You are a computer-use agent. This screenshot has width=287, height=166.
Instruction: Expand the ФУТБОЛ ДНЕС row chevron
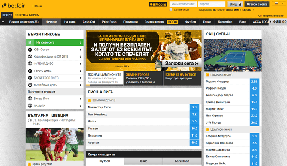[x=80, y=64]
